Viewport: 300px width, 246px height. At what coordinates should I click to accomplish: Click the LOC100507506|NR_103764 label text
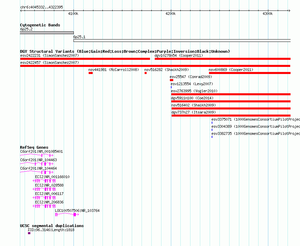[x=77, y=211]
